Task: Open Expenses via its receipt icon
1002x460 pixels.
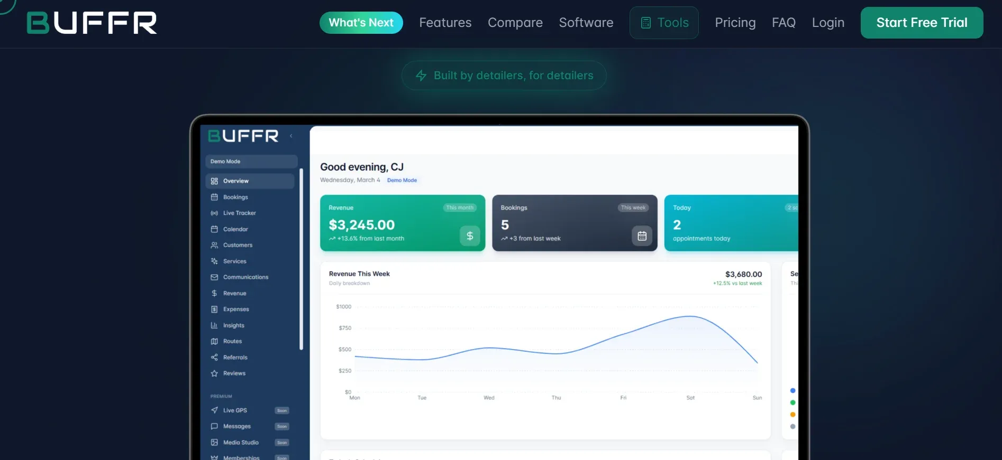Action: click(214, 309)
